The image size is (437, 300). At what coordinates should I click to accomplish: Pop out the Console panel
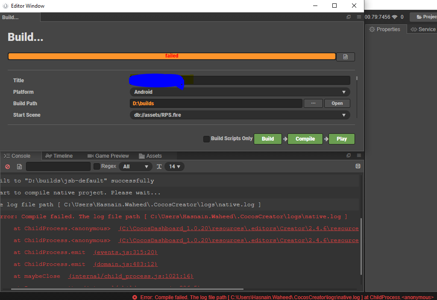pos(349,156)
